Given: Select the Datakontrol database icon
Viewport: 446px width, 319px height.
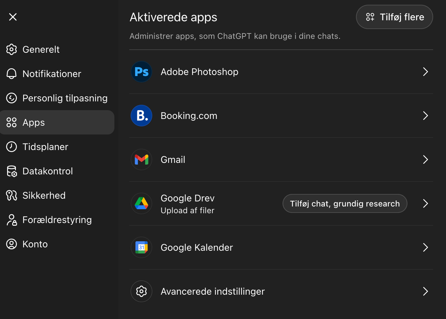Looking at the screenshot, I should (12, 171).
